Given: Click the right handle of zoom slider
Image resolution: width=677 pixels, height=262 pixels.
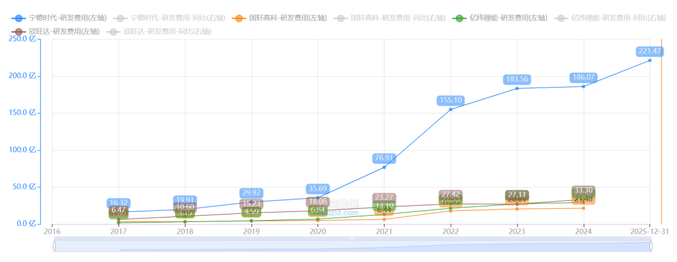Looking at the screenshot, I should (x=651, y=246).
